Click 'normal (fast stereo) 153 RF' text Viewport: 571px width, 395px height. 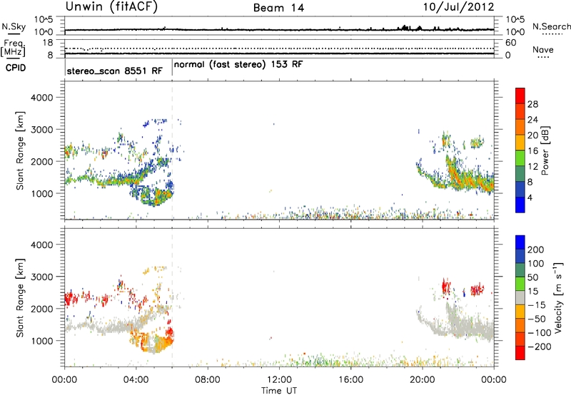click(x=238, y=65)
